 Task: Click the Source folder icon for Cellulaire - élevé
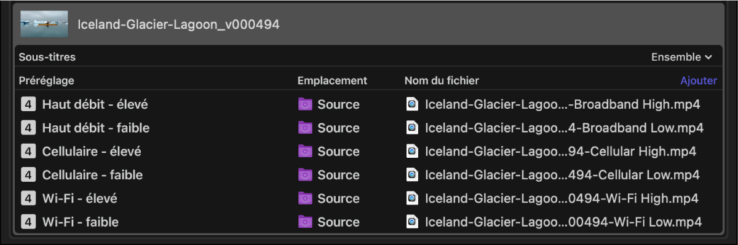click(305, 151)
